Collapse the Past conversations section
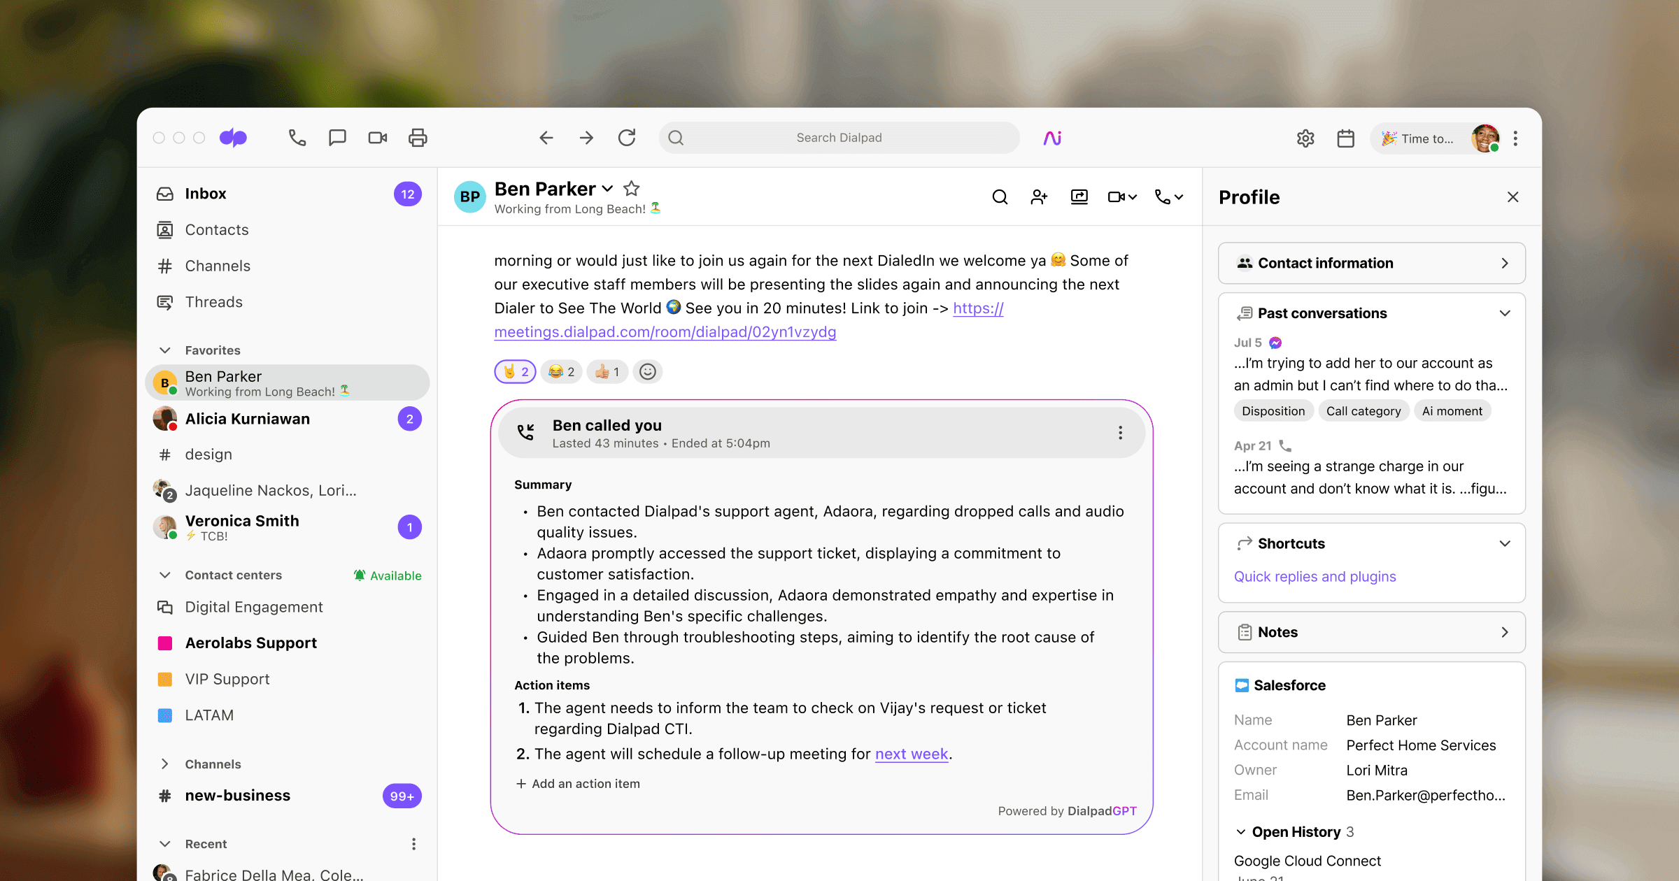This screenshot has height=881, width=1679. pyautogui.click(x=1505, y=313)
